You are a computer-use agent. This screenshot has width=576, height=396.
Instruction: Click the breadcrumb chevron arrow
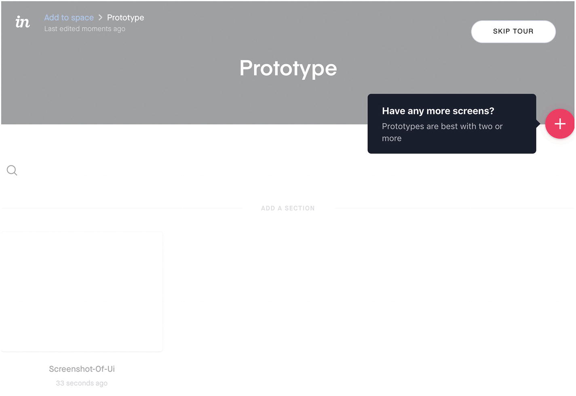point(100,17)
